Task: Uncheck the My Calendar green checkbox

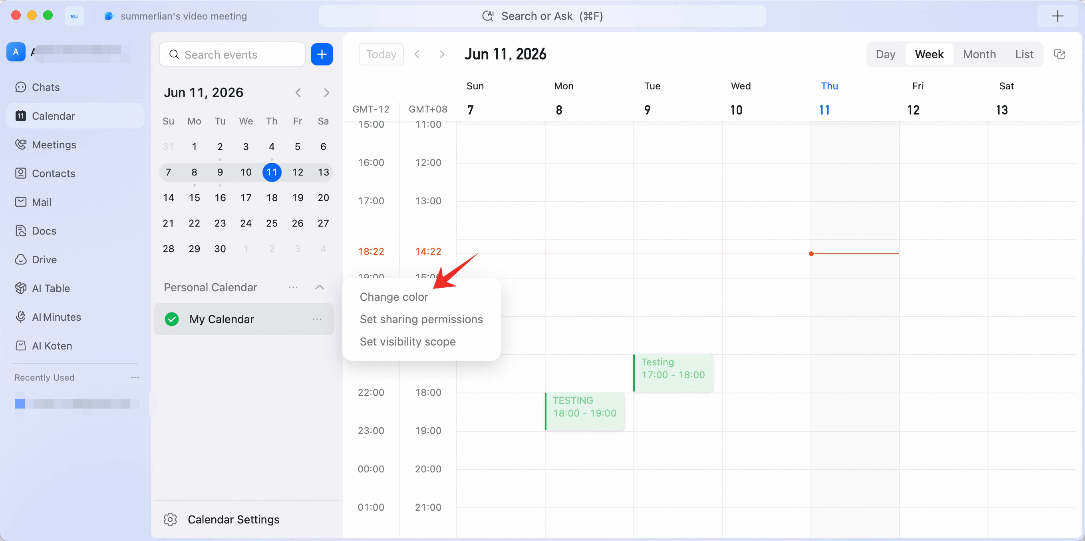Action: [x=172, y=319]
